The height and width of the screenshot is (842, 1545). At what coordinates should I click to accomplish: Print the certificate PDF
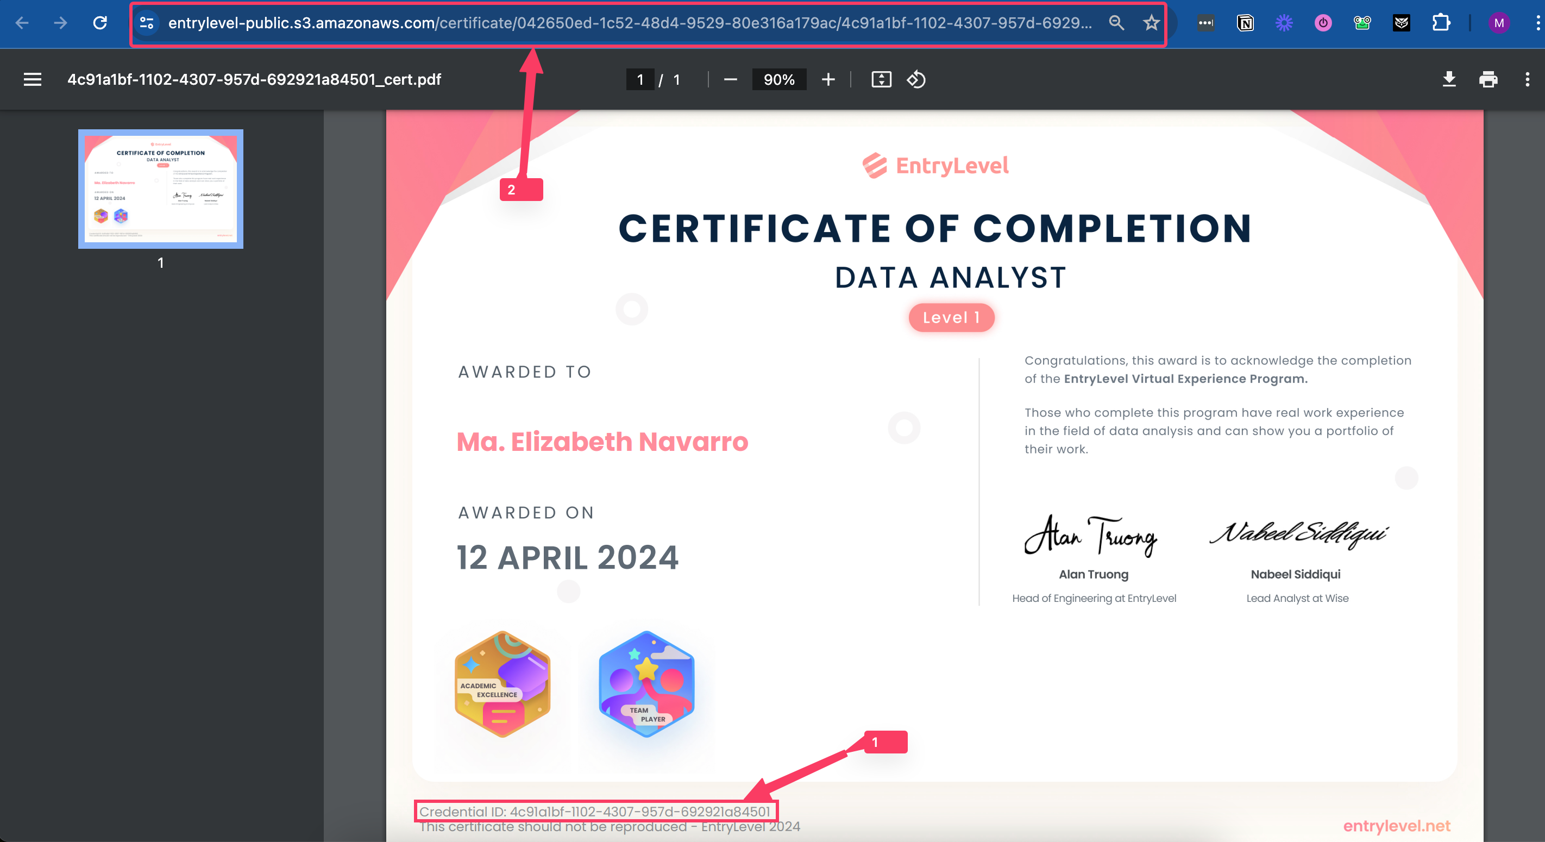click(x=1488, y=79)
